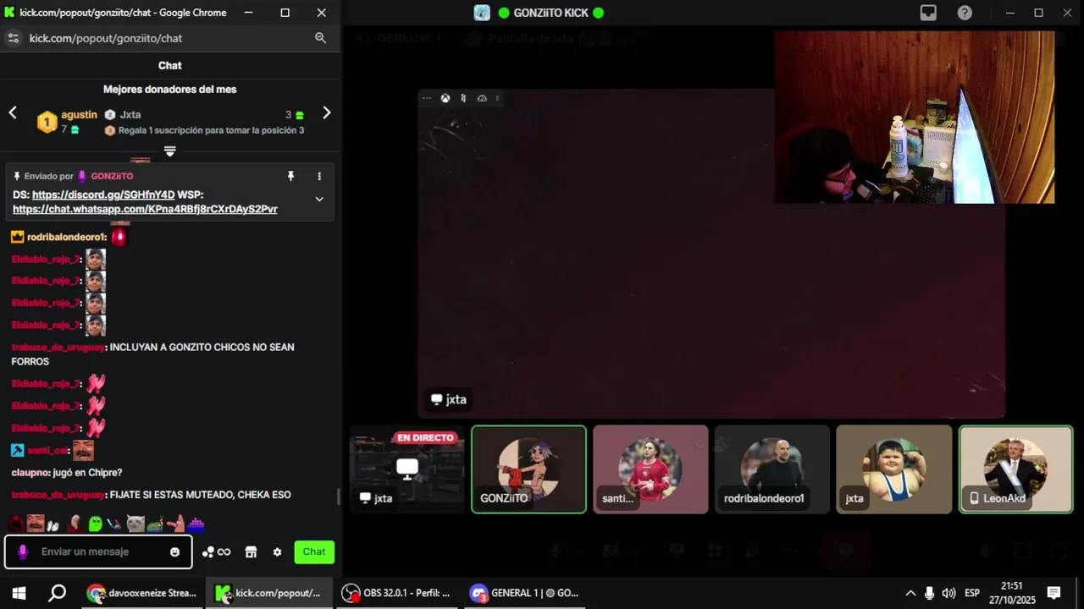Select the Pepe frog quick emote
This screenshot has width=1084, height=609.
(x=155, y=524)
